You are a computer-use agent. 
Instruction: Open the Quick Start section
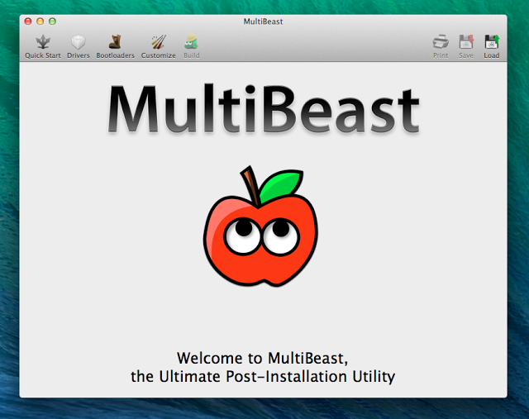coord(43,46)
